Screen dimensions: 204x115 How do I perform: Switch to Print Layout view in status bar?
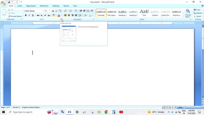[x=164, y=107]
